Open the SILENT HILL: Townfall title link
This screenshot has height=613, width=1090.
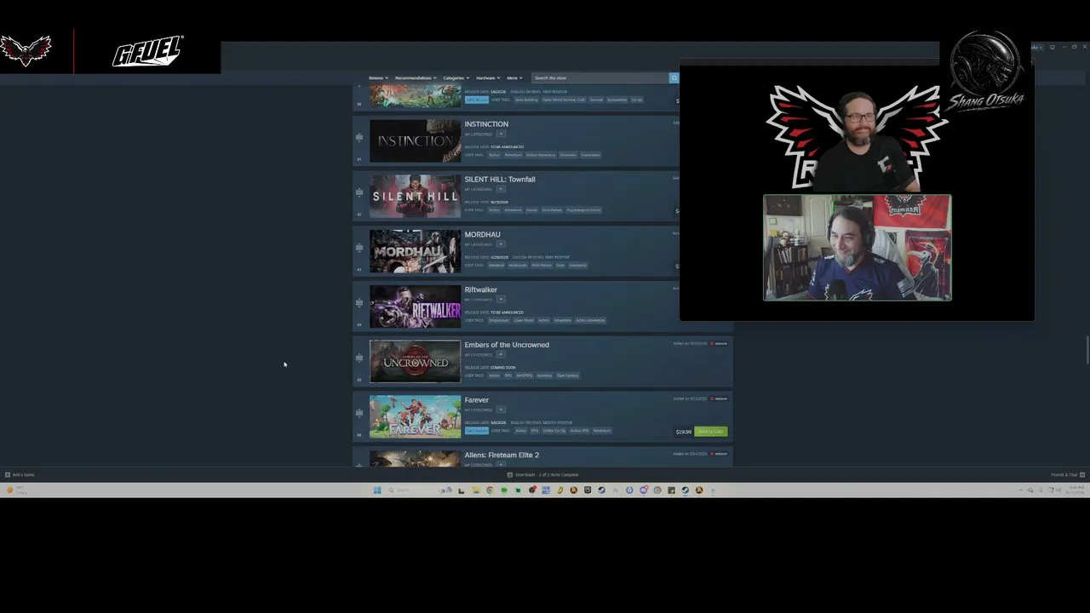500,180
